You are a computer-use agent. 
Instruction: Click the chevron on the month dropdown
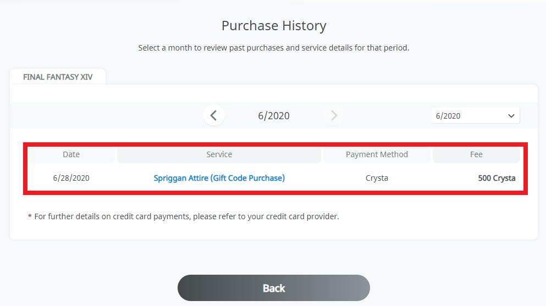coord(511,116)
